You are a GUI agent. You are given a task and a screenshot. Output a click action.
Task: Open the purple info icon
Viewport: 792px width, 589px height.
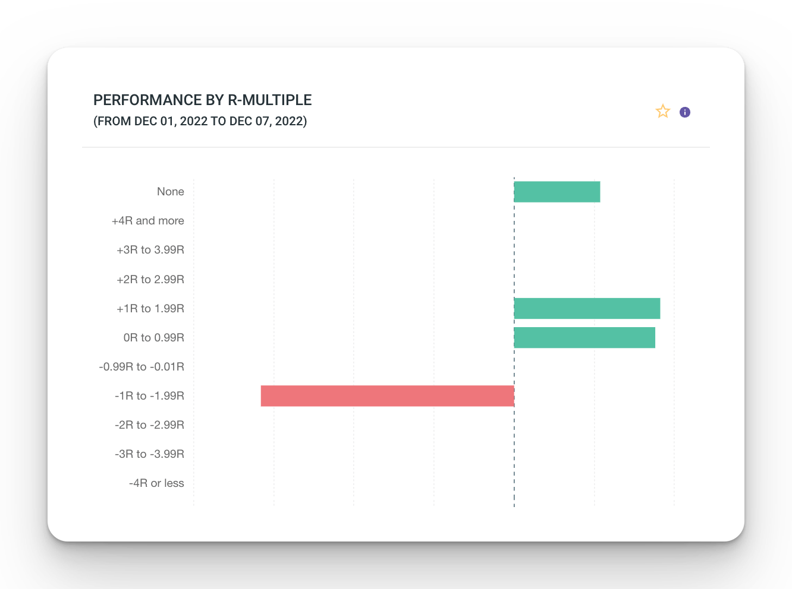tap(685, 112)
